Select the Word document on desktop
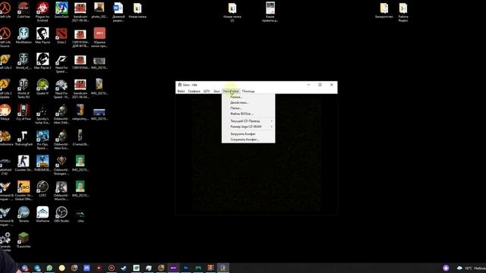This screenshot has width=486, height=273. (118, 12)
